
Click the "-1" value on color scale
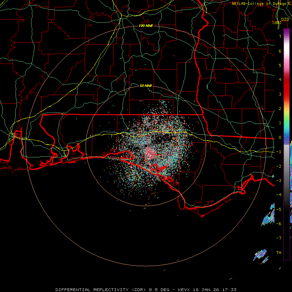click(x=279, y=152)
